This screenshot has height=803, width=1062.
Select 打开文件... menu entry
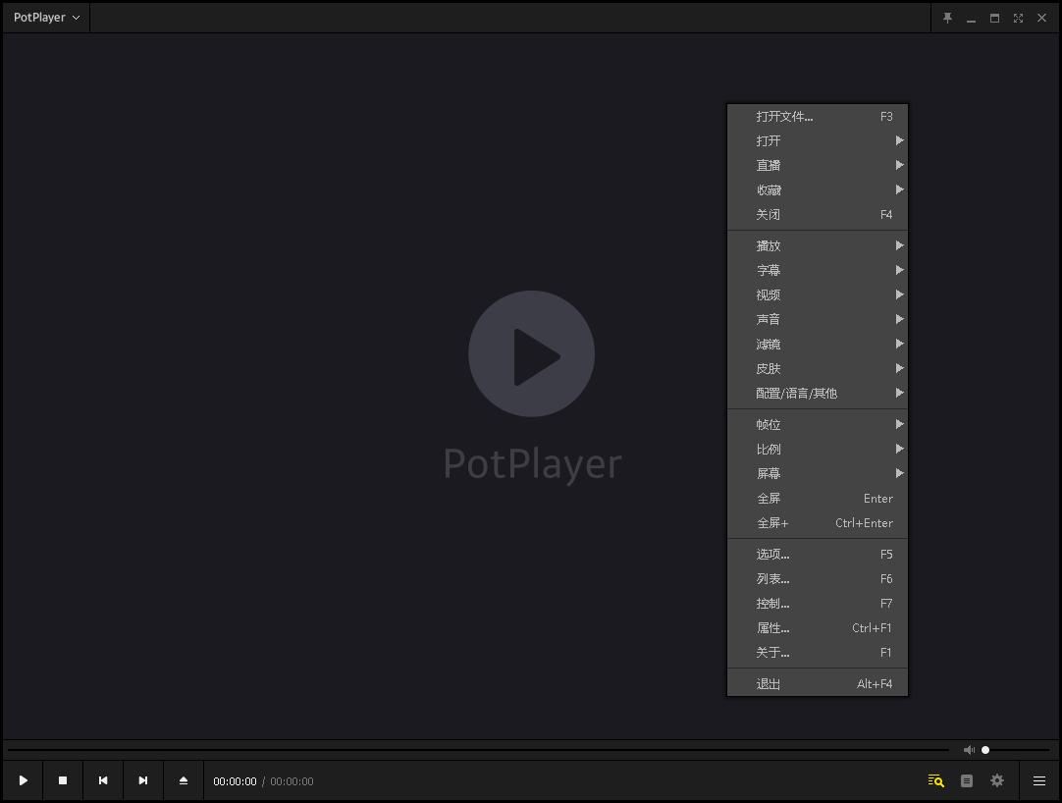point(818,117)
